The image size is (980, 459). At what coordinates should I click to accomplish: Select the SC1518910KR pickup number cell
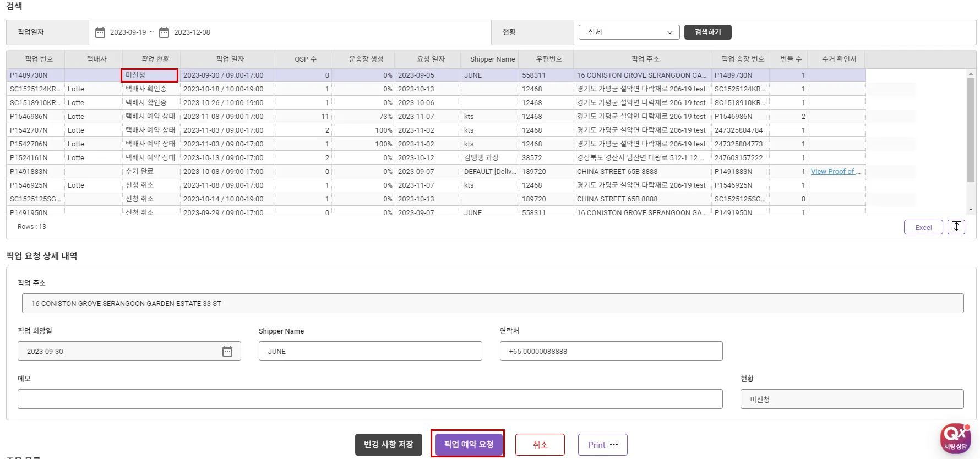pyautogui.click(x=36, y=103)
